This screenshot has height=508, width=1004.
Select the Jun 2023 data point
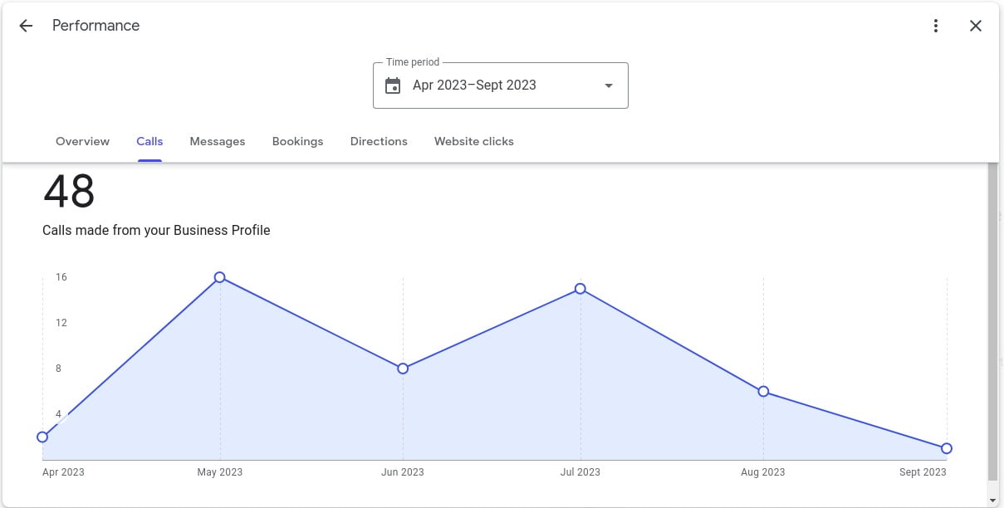coord(403,369)
